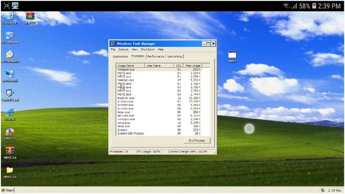Select the svchost.exe row using 4,504 K
Image resolution: width=345 pixels, height=194 pixels.
(x=163, y=108)
